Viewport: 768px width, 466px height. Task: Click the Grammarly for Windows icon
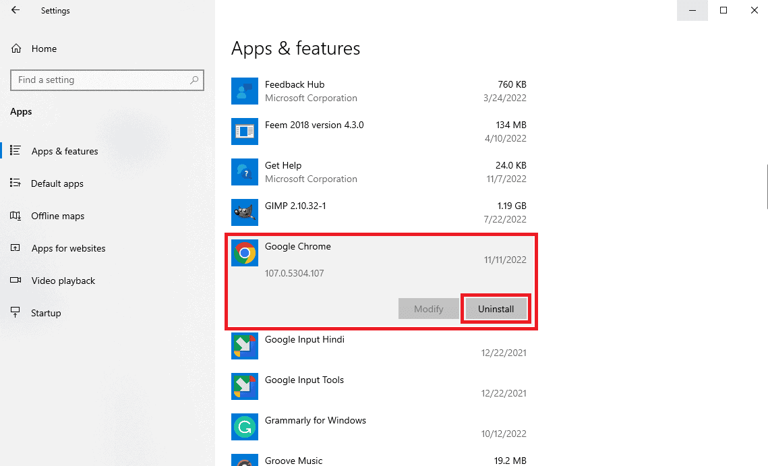(x=245, y=427)
